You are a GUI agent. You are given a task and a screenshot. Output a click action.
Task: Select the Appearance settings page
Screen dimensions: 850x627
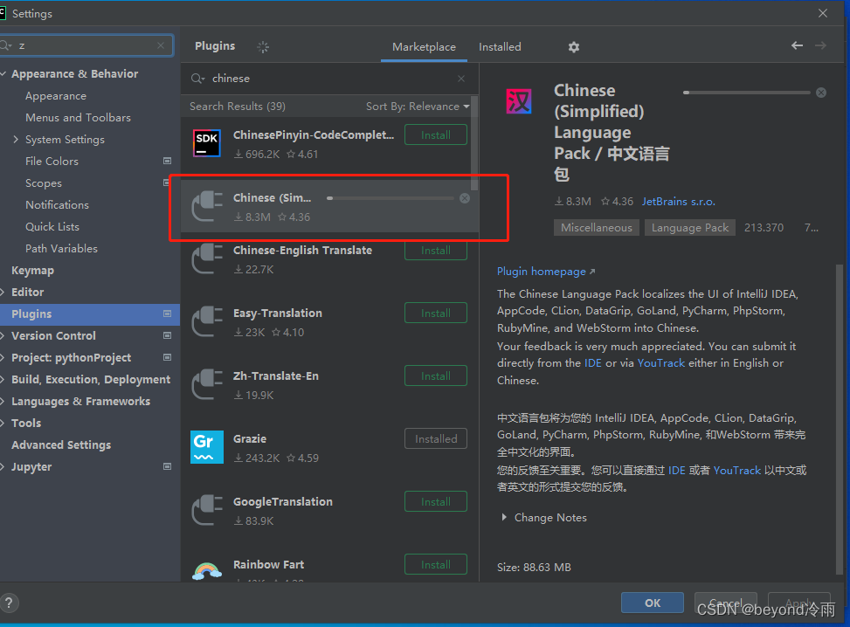coord(56,96)
